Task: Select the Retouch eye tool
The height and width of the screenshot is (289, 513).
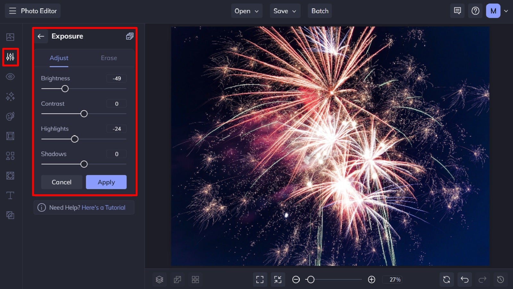Action: (x=11, y=77)
